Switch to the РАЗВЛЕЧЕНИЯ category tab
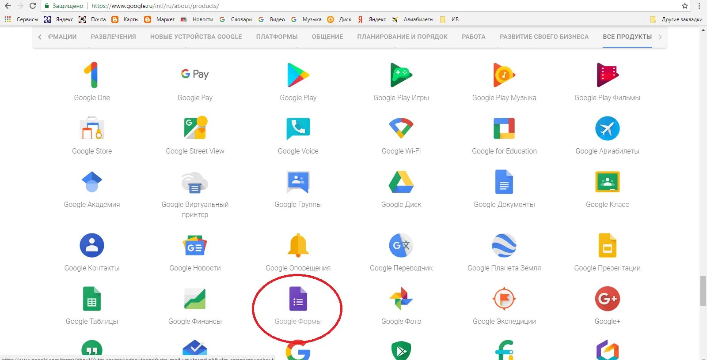 [114, 37]
